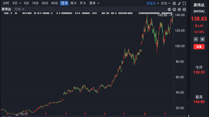The image size is (209, 117).
Task: Click the 140.89 high price label
Action: 162,15
